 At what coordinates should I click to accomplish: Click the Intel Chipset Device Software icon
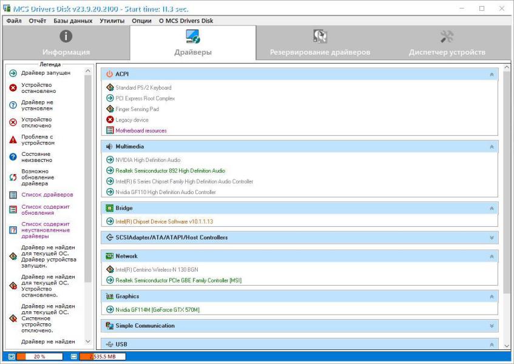coord(110,221)
